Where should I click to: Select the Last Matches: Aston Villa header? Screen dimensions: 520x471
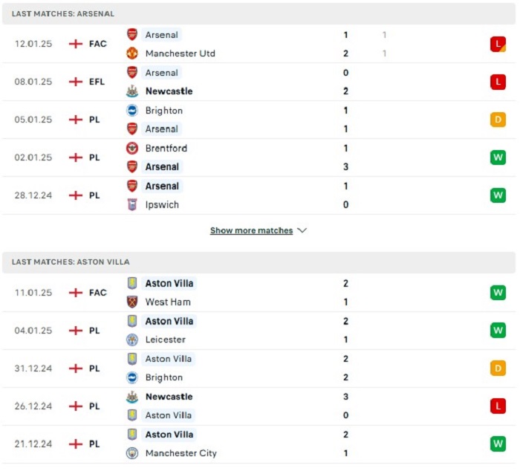[x=259, y=262]
